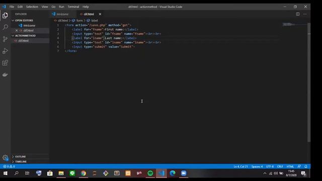
Task: Click Ln 4, Col 21 cursor position
Action: click(240, 166)
